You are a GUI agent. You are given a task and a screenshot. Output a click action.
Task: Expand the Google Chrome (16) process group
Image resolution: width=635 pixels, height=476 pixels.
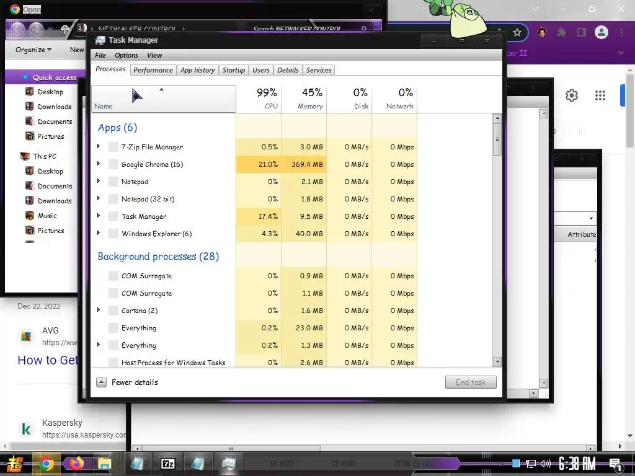pos(99,164)
